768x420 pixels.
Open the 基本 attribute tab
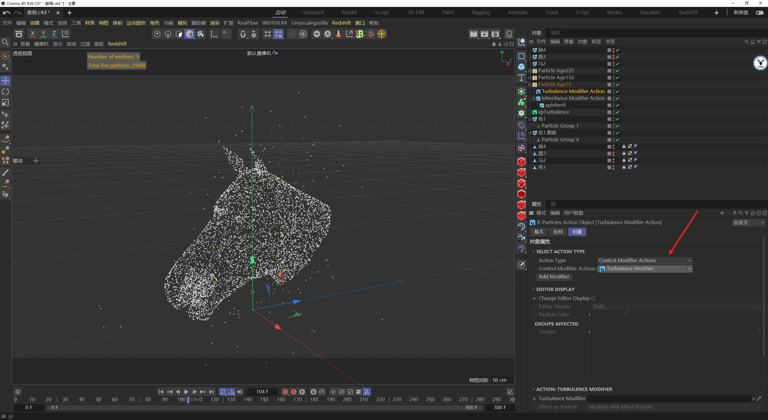click(538, 232)
